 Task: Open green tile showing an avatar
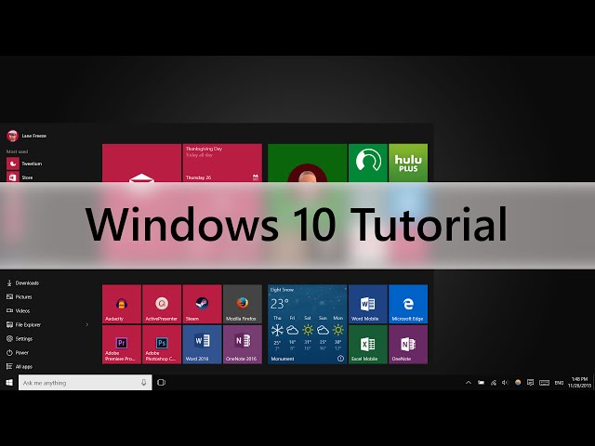pos(308,163)
